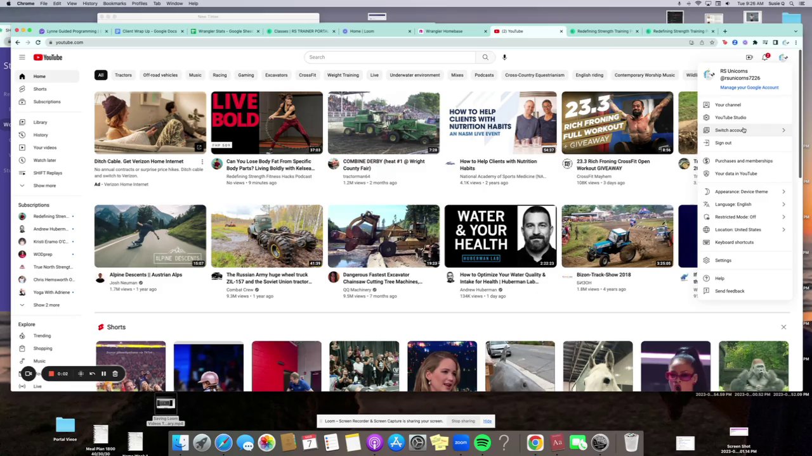Select the Podcasts filter chip
Viewport: 812px width, 456px height.
pos(484,75)
